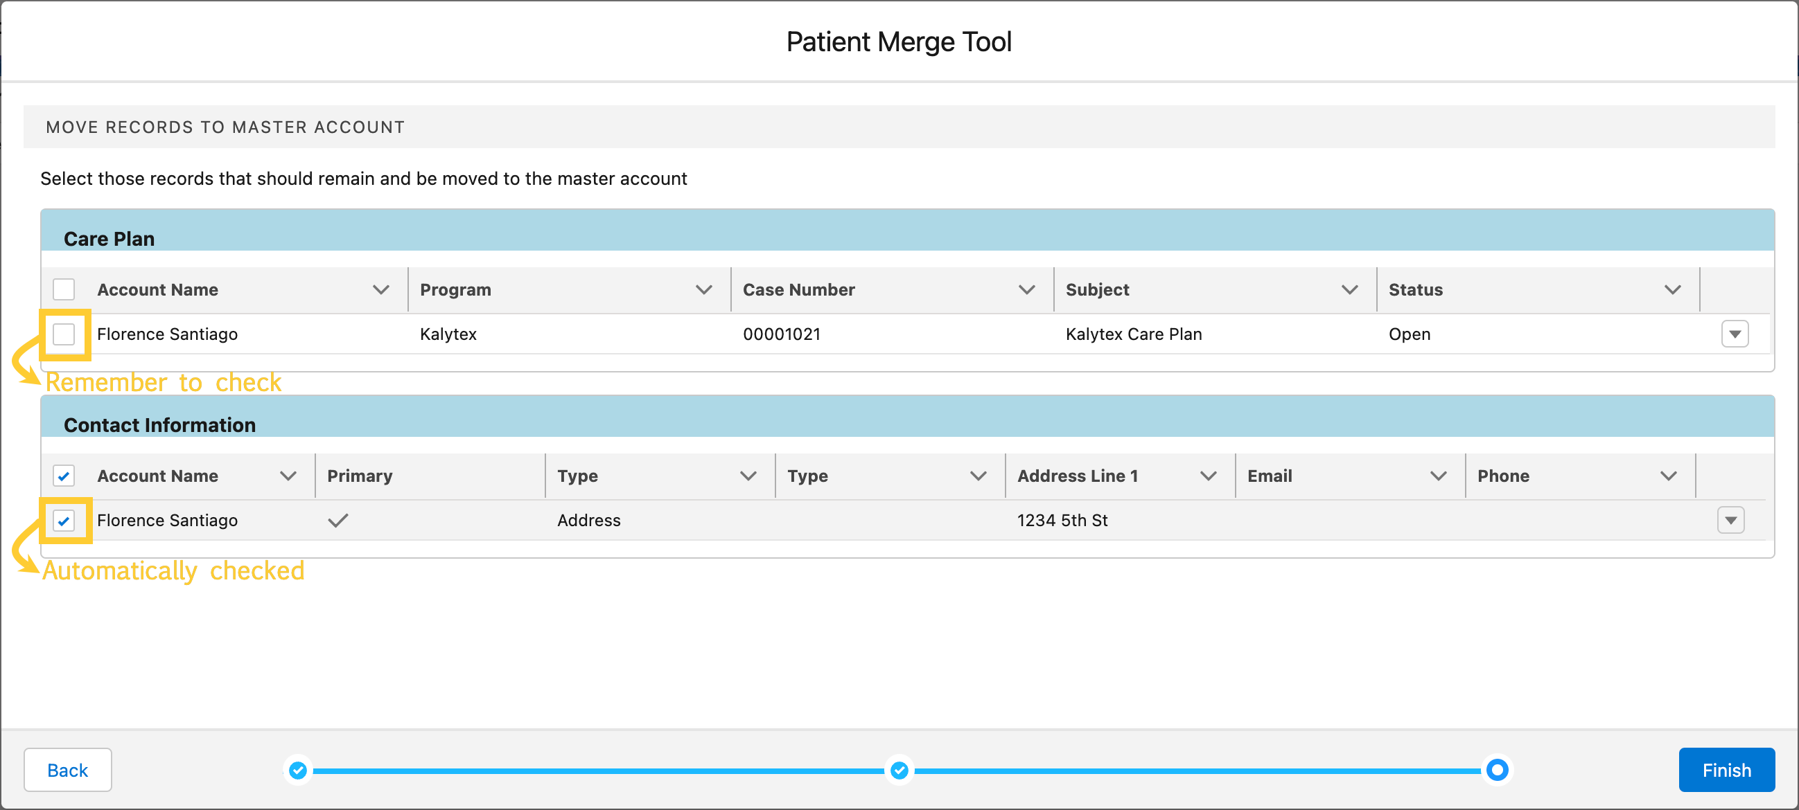This screenshot has width=1799, height=810.
Task: Click the Finish button to complete merge
Action: pos(1724,770)
